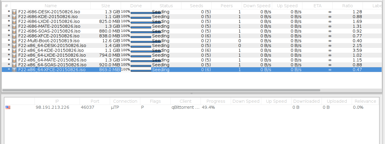
Task: Click the torrent icon for F22-i686-KDE-20150826.iso
Action: pos(14,17)
